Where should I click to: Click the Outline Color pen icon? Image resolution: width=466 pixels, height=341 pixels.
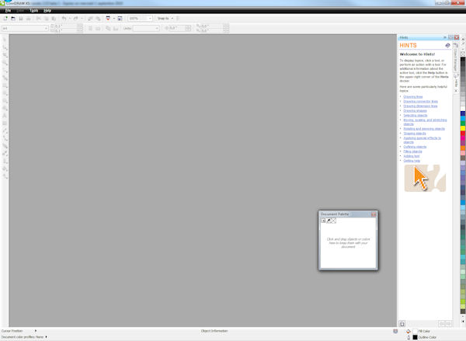pos(409,337)
